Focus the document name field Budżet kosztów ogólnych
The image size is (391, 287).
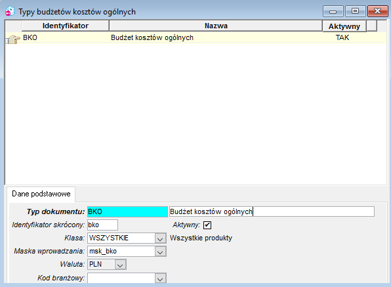272,211
